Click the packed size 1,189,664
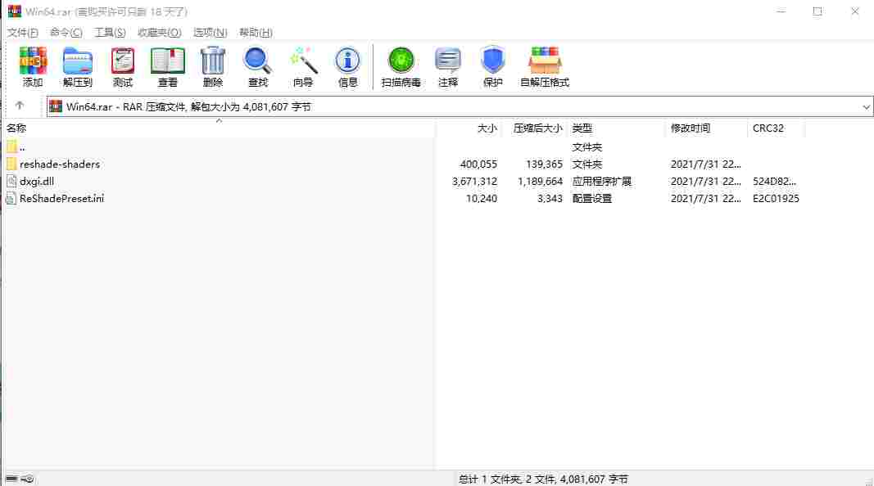This screenshot has width=874, height=486. coord(540,181)
